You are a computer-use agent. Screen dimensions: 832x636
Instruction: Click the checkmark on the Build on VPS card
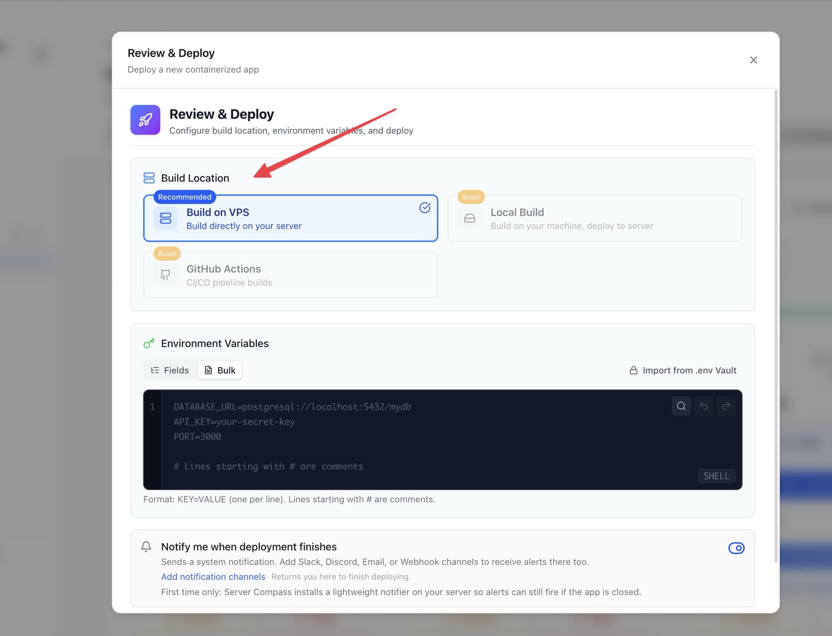tap(425, 208)
